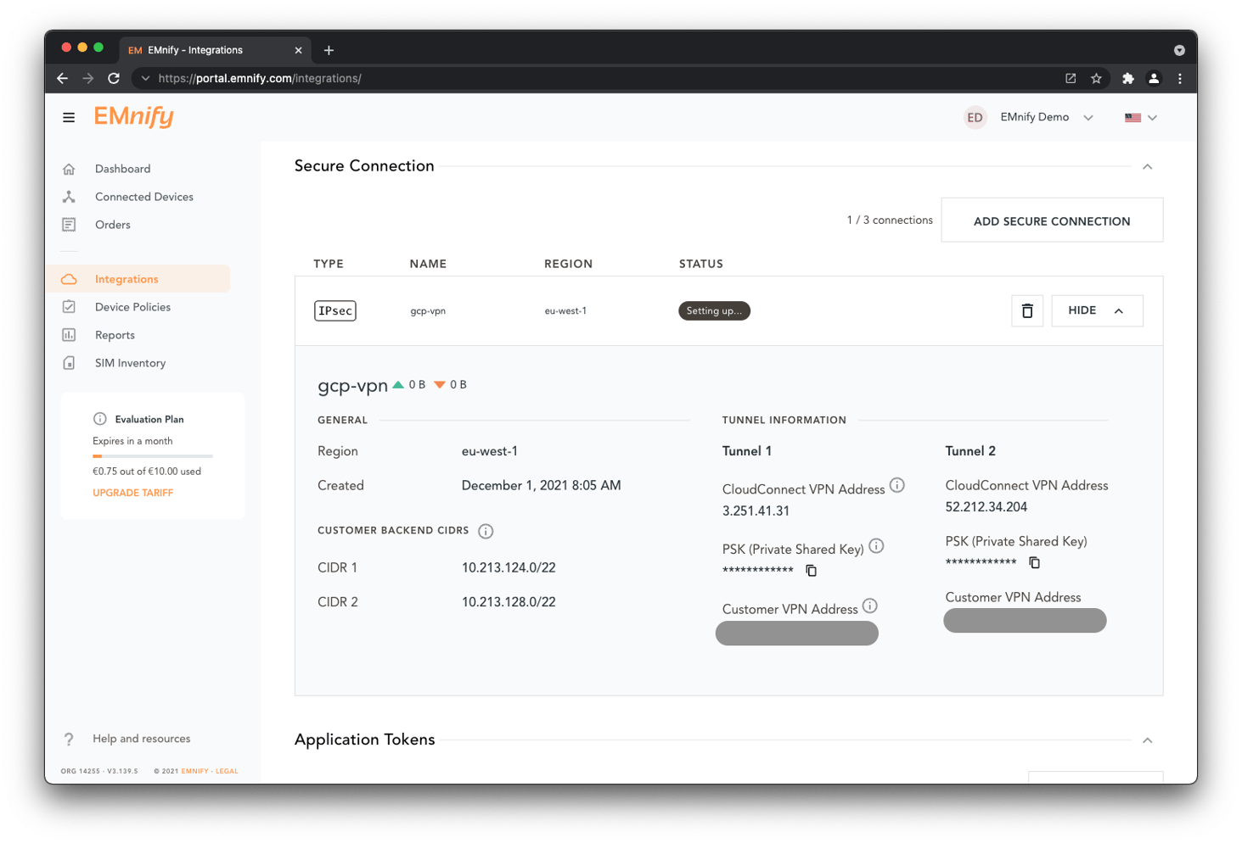Viewport: 1242px width, 843px height.
Task: Delete the gcp-vpn connection via trash icon
Action: point(1027,310)
